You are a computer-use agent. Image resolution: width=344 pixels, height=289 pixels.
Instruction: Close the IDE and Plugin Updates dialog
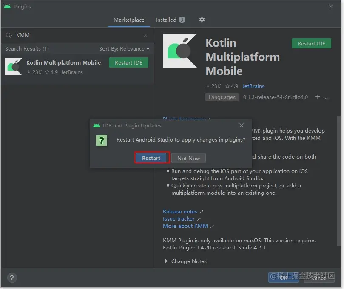242,125
